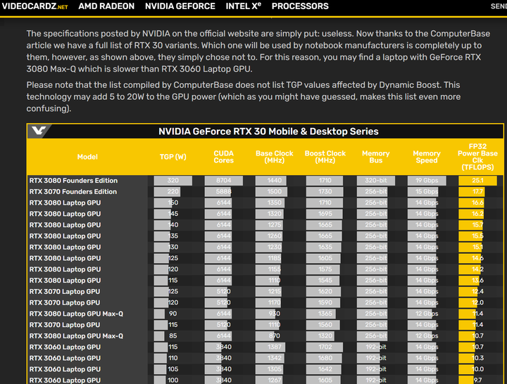Click the 15 Gbps memory speed cell
Viewport: 507px width, 384px height.
(x=427, y=191)
